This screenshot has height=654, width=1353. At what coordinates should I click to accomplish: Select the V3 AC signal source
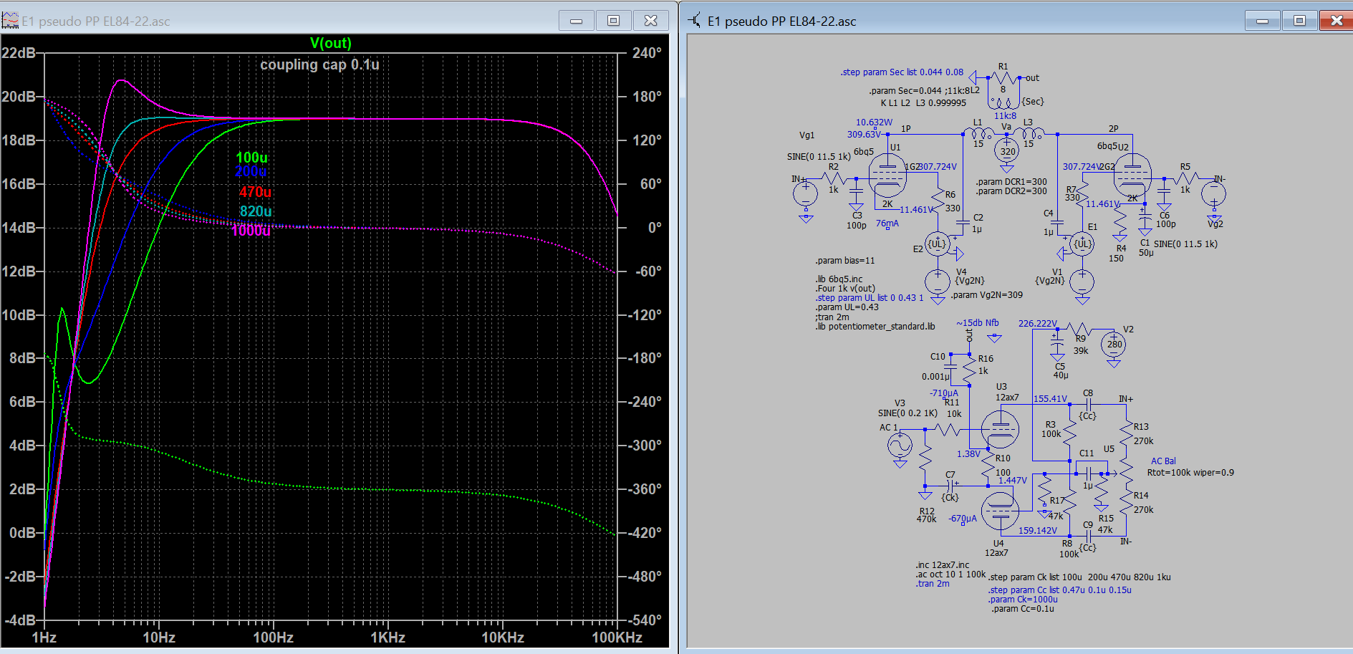click(900, 446)
